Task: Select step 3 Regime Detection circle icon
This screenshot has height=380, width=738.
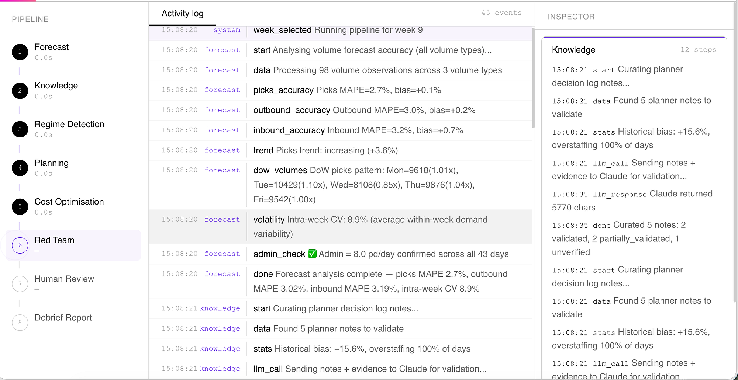Action: click(x=20, y=129)
